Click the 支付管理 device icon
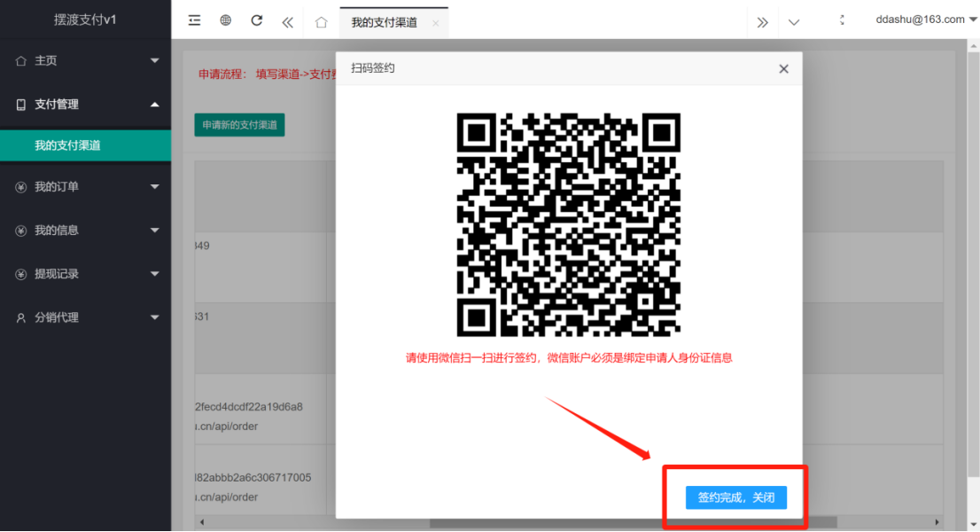Screen dimensions: 980x532 point(20,105)
